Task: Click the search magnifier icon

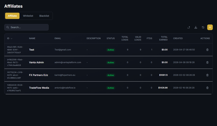Action: pos(7,27)
